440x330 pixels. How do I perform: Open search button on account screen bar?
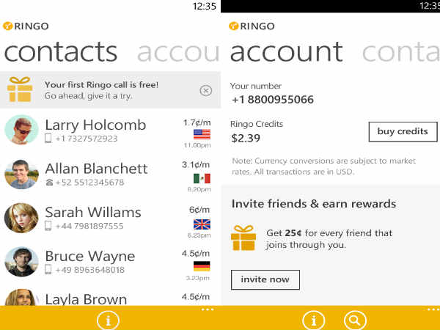355,320
